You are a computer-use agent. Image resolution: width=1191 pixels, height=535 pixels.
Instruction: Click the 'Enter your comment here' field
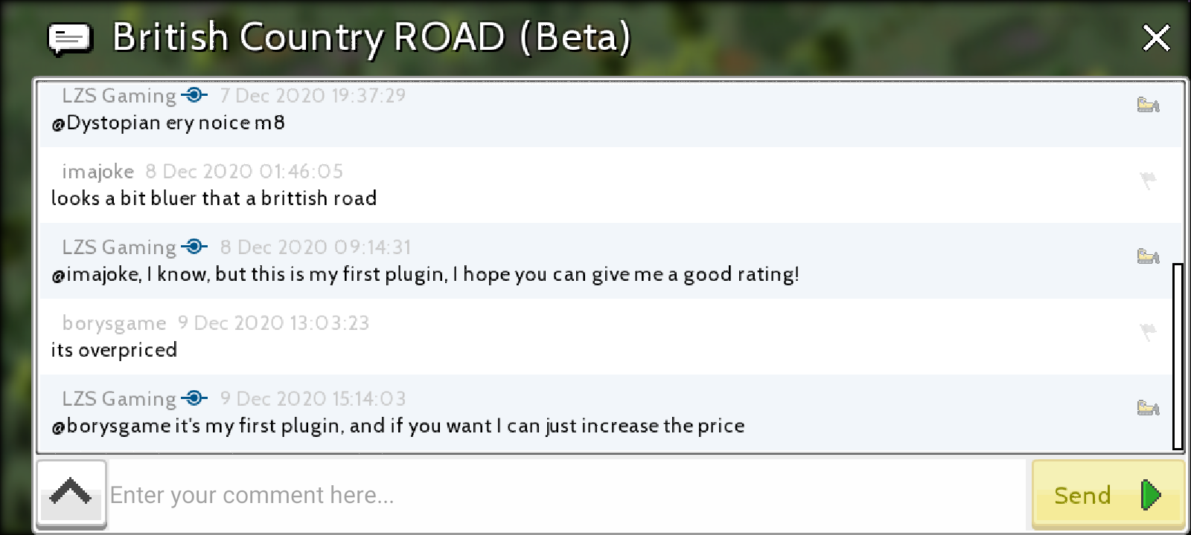pos(567,495)
